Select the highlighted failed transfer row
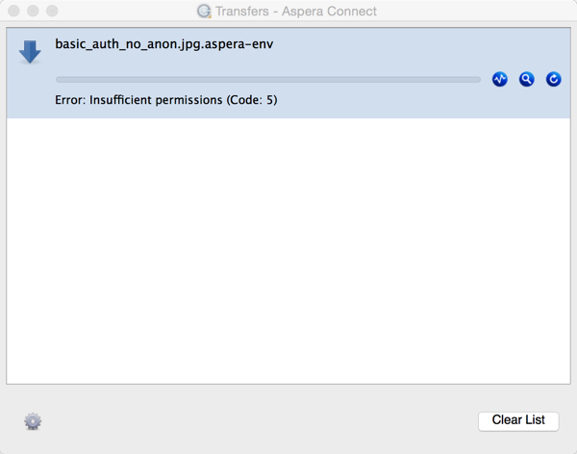The image size is (577, 454). (288, 73)
